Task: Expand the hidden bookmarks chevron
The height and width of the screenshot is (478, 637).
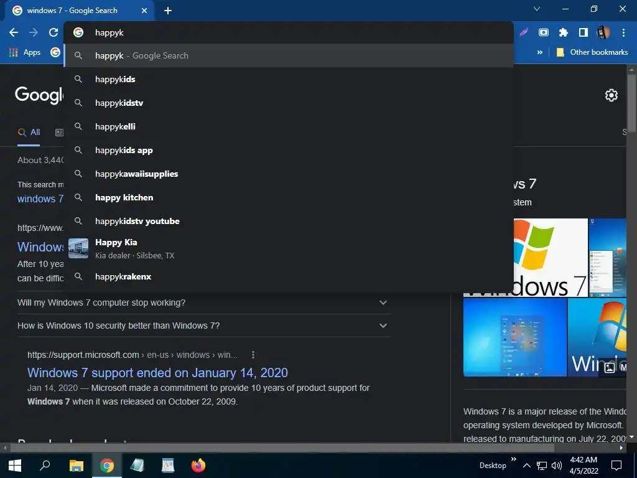Action: 539,52
